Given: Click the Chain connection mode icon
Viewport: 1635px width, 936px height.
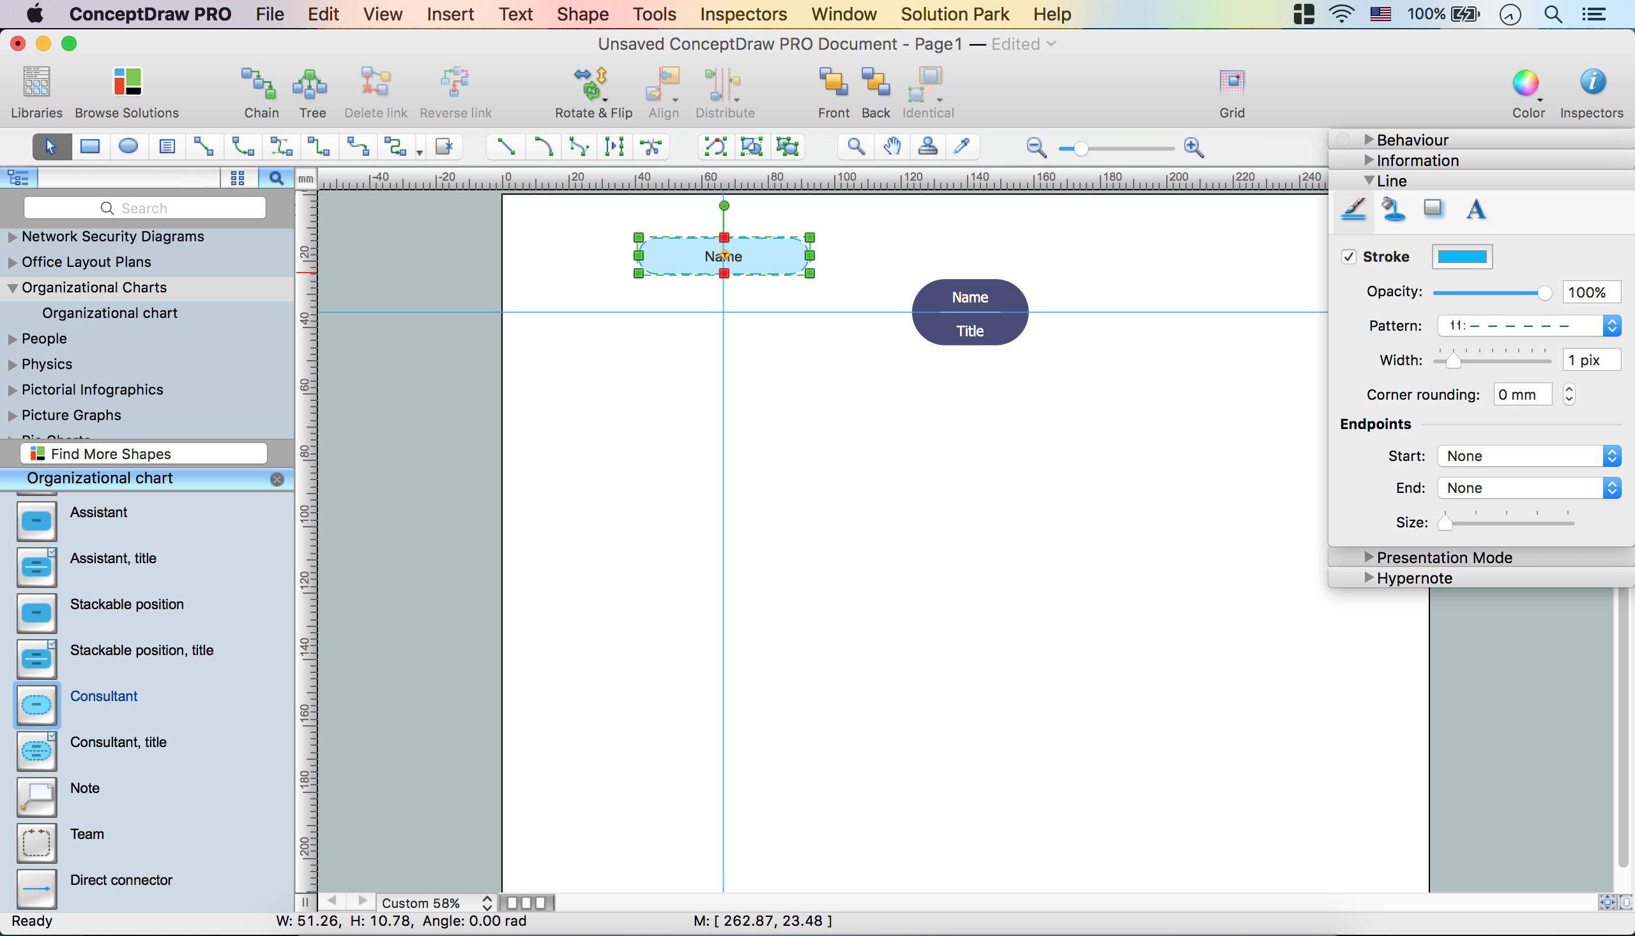Looking at the screenshot, I should [x=261, y=84].
